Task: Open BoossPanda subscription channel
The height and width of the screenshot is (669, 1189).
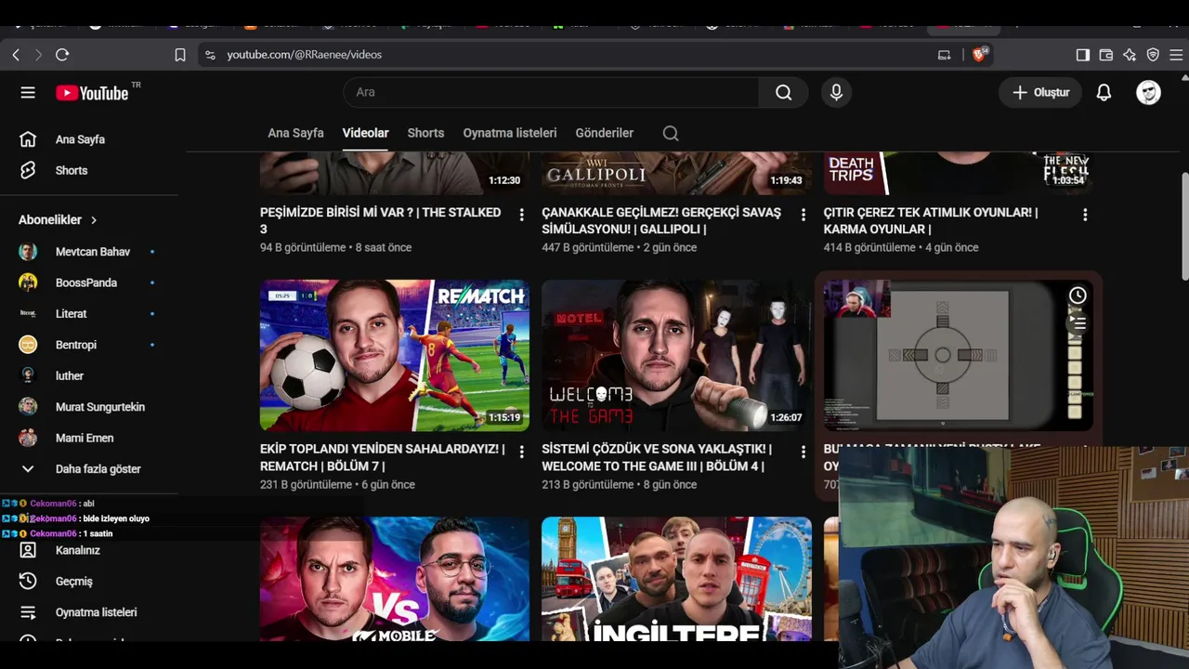Action: (88, 282)
